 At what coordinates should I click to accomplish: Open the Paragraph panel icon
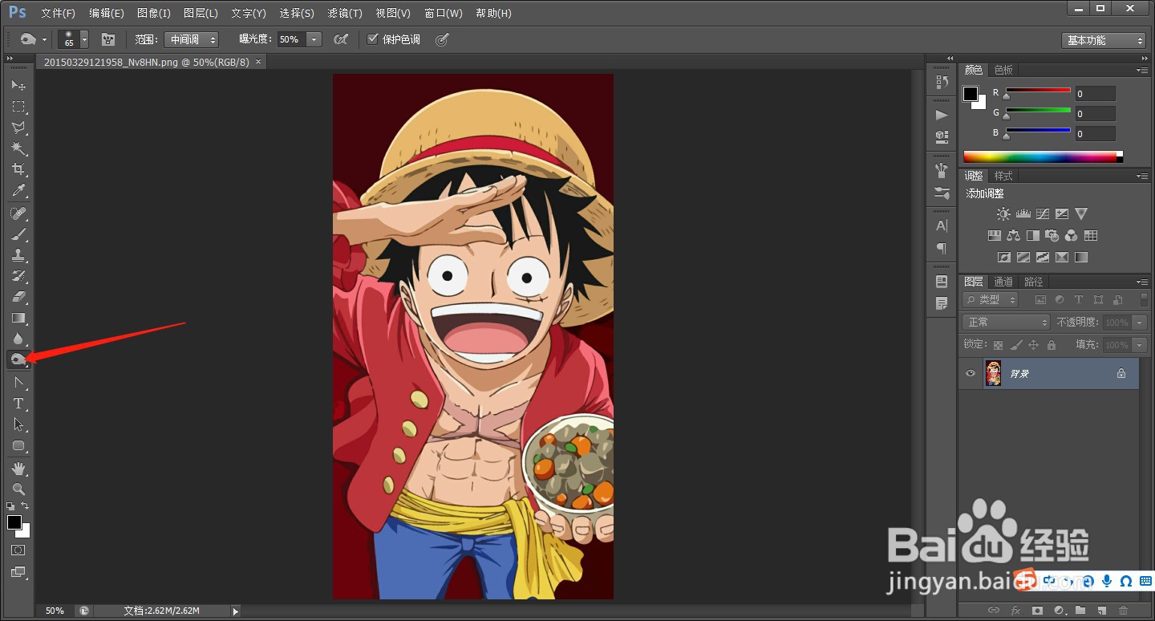942,249
